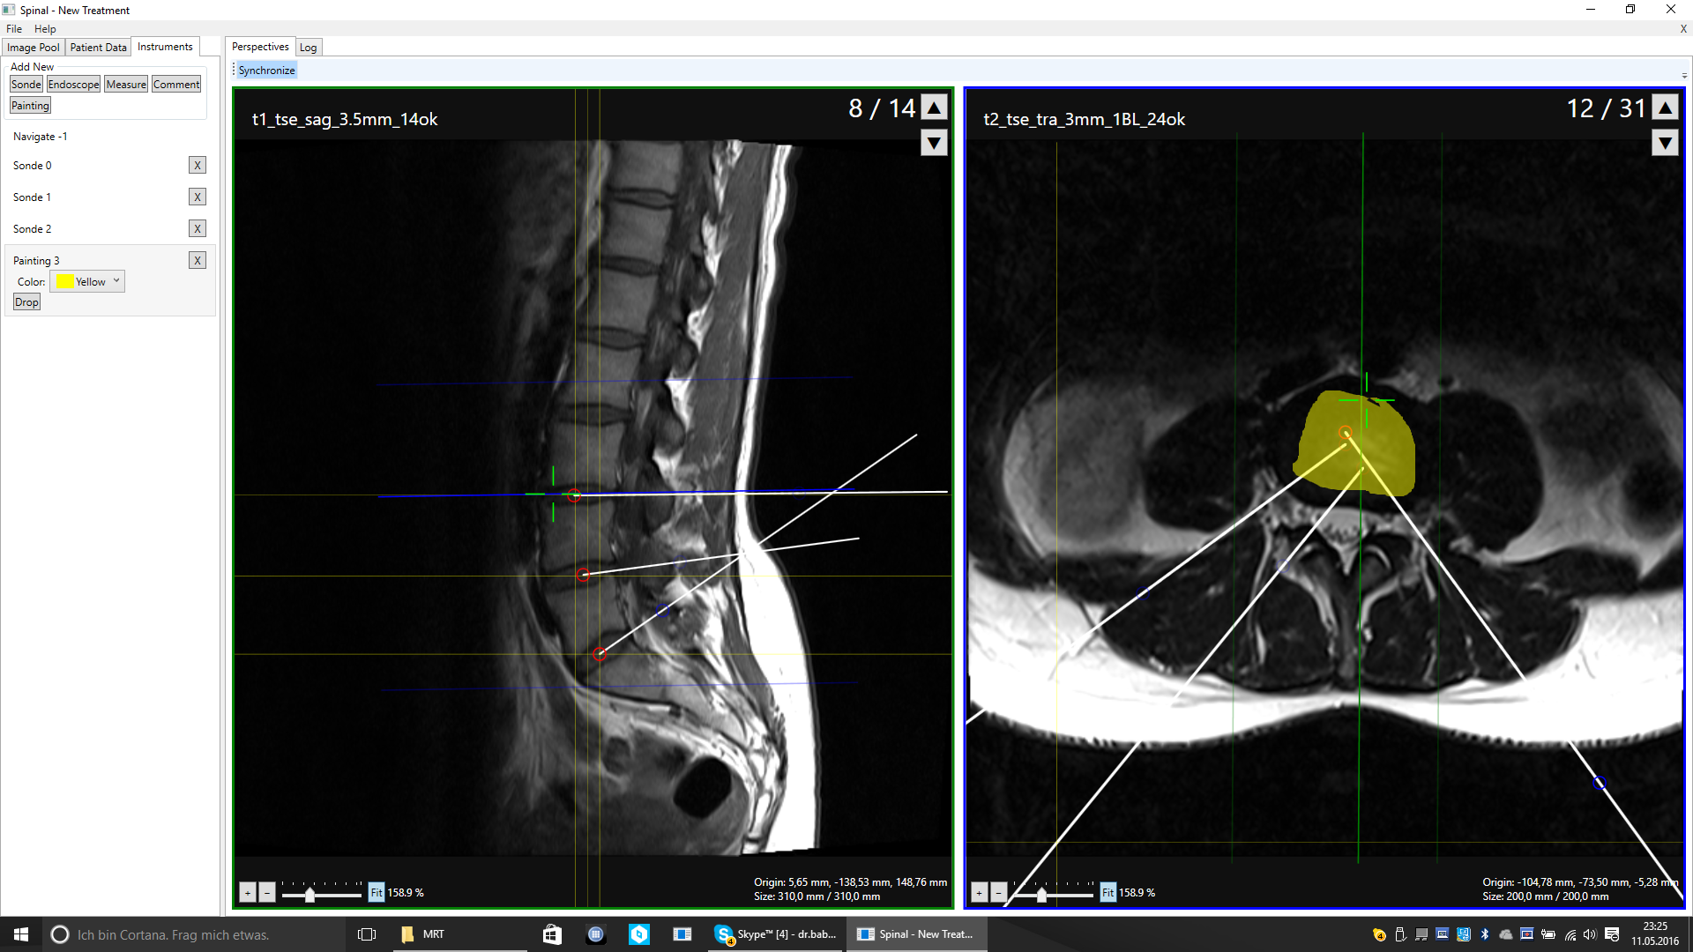Adjust transversal view zoom slider
This screenshot has width=1693, height=952.
click(1041, 896)
